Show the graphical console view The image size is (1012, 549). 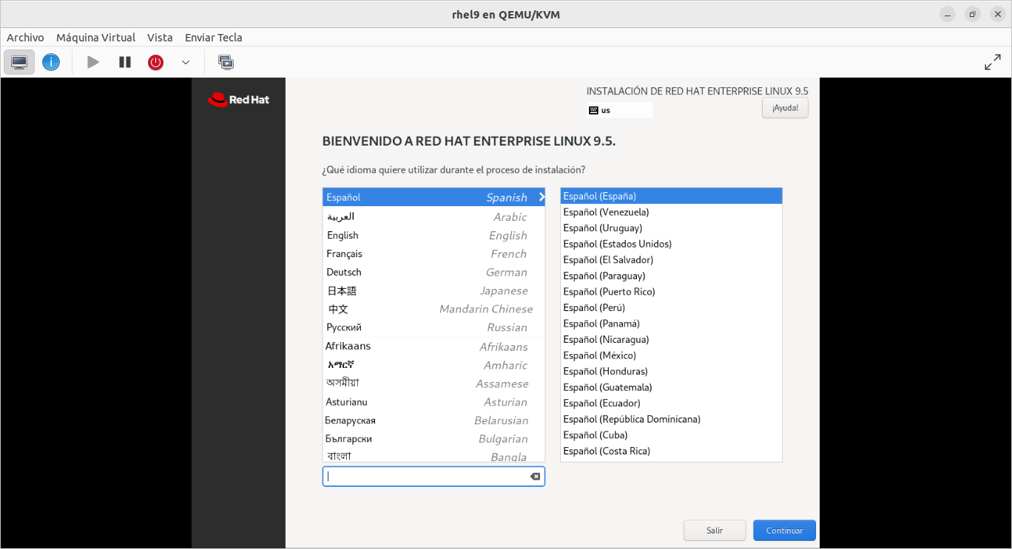pyautogui.click(x=19, y=63)
